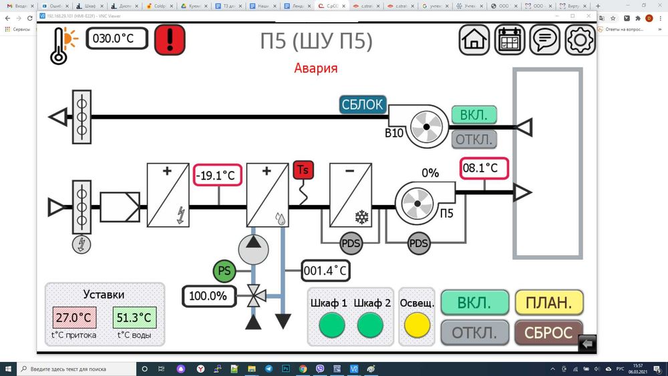Edit the 51.3°C water temperature setpoint
This screenshot has width=668, height=376.
(x=134, y=317)
